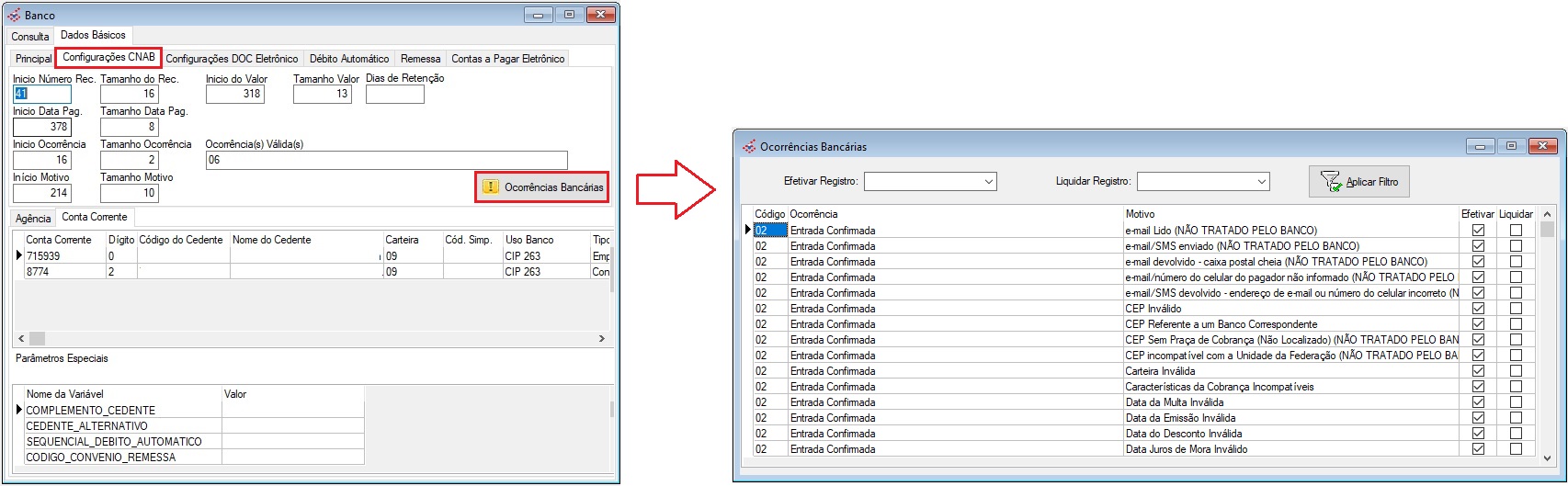This screenshot has height=486, width=1568.
Task: Click row indicator beside COMPLEMENTO_CEDENTE
Action: point(19,410)
